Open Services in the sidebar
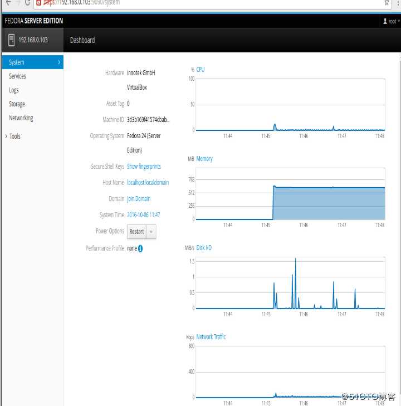The image size is (401, 406). pos(17,76)
